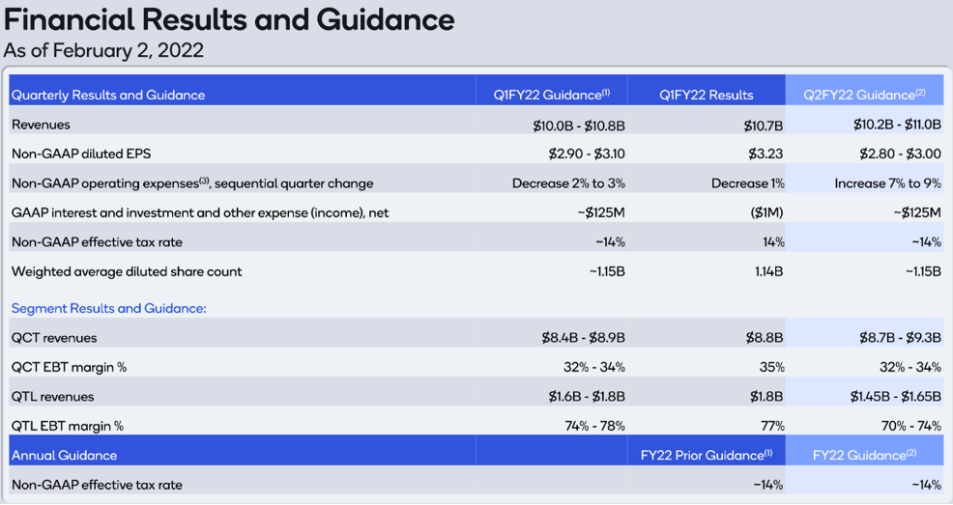Select the Q1FY22 Results column header

click(x=707, y=96)
